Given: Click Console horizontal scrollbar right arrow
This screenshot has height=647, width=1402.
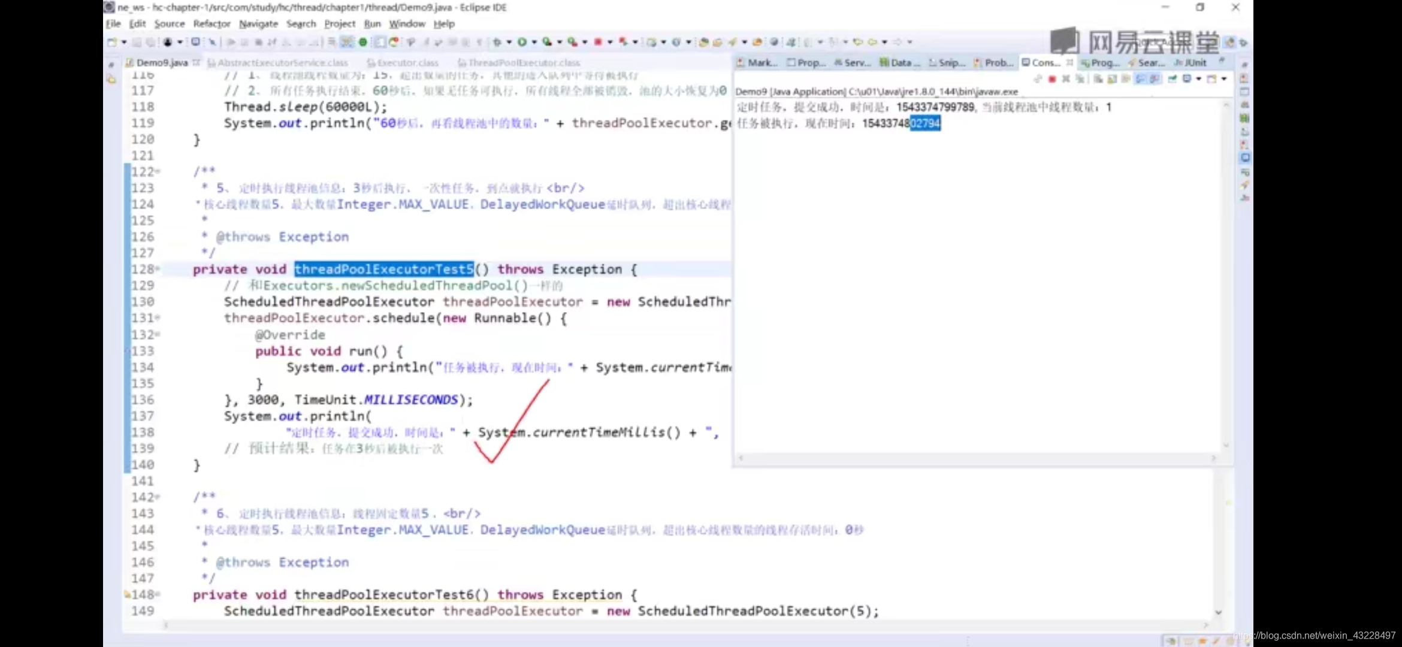Looking at the screenshot, I should click(x=1213, y=458).
